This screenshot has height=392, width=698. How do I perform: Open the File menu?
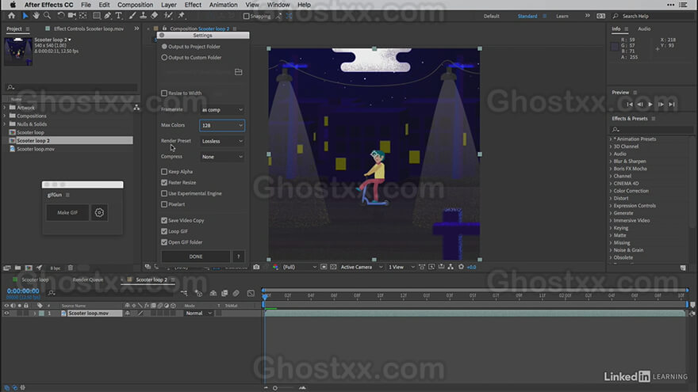point(86,5)
